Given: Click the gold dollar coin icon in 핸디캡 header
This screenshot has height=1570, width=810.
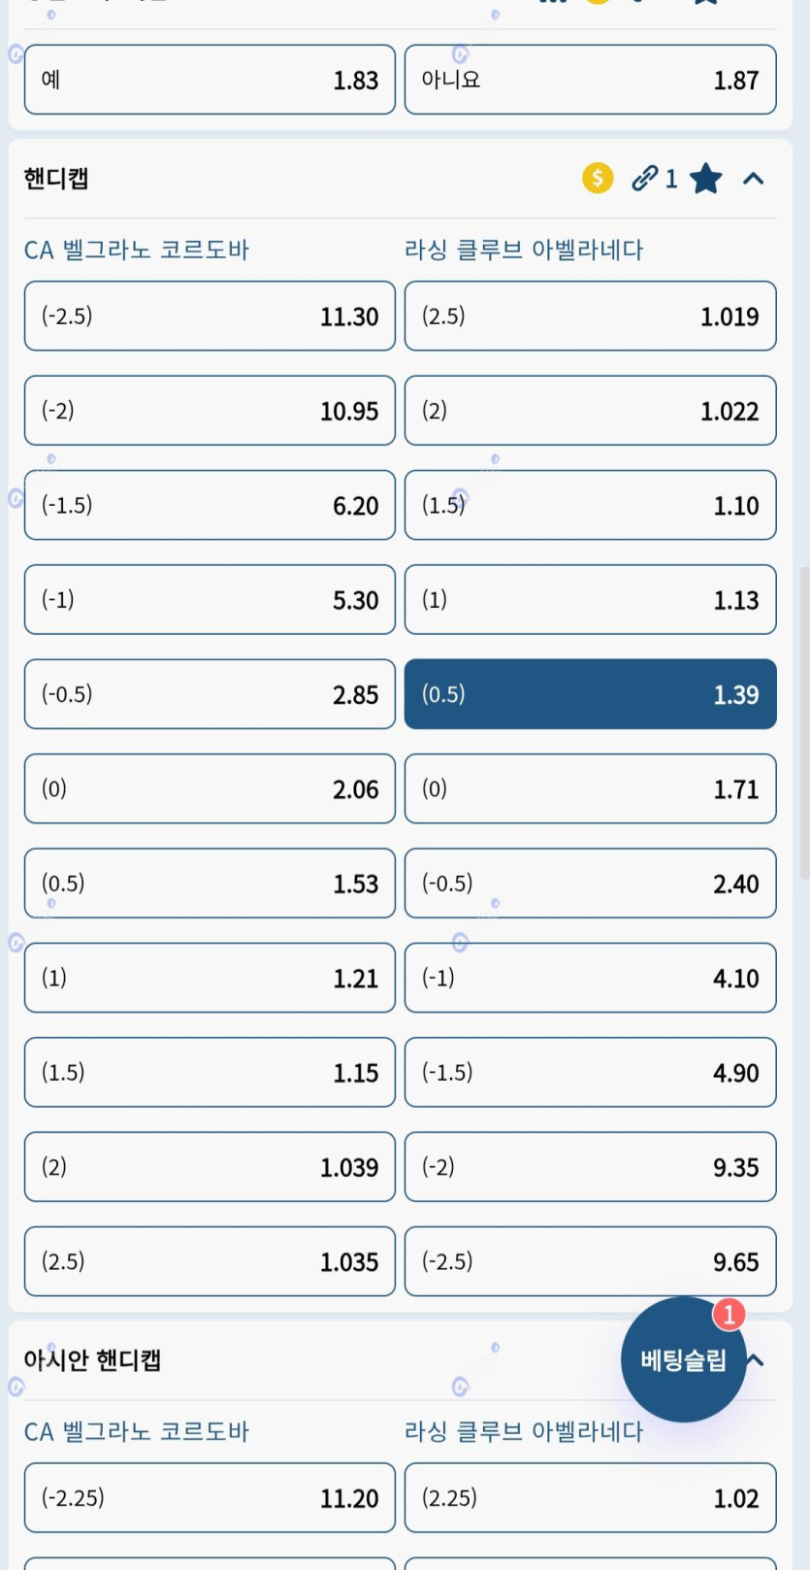Looking at the screenshot, I should (x=598, y=179).
